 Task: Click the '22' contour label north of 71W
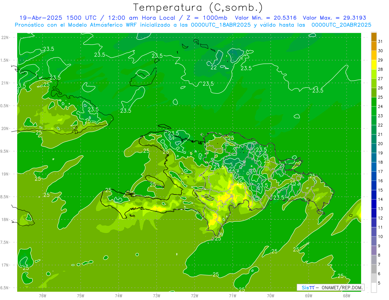tap(214, 67)
